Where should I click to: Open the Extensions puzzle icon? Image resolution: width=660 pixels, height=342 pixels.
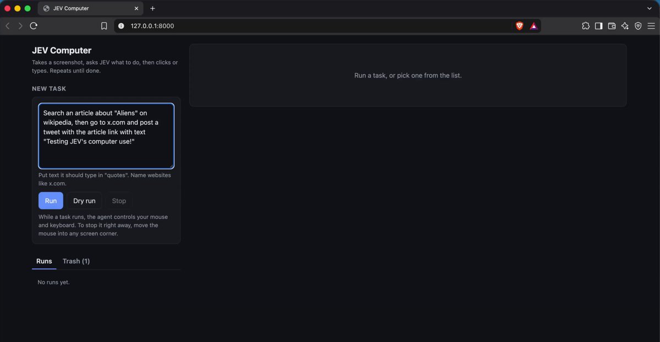[585, 26]
